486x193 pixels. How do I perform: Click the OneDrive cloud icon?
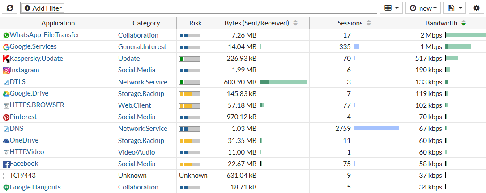click(6, 141)
